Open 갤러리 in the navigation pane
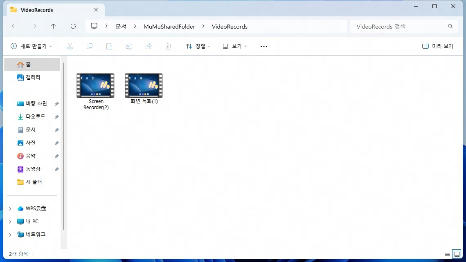Image resolution: width=466 pixels, height=262 pixels. [32, 77]
